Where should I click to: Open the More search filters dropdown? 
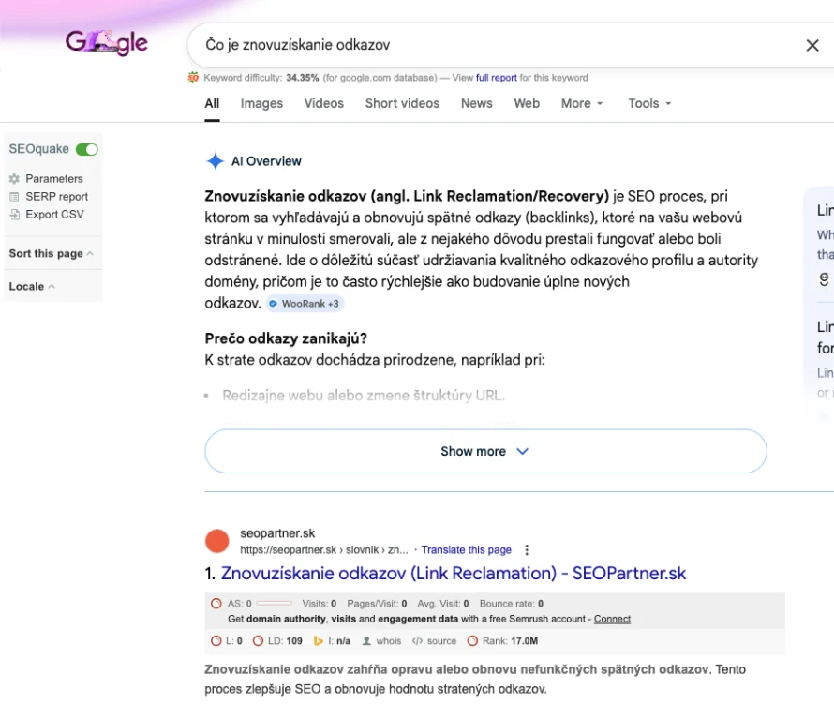point(582,103)
